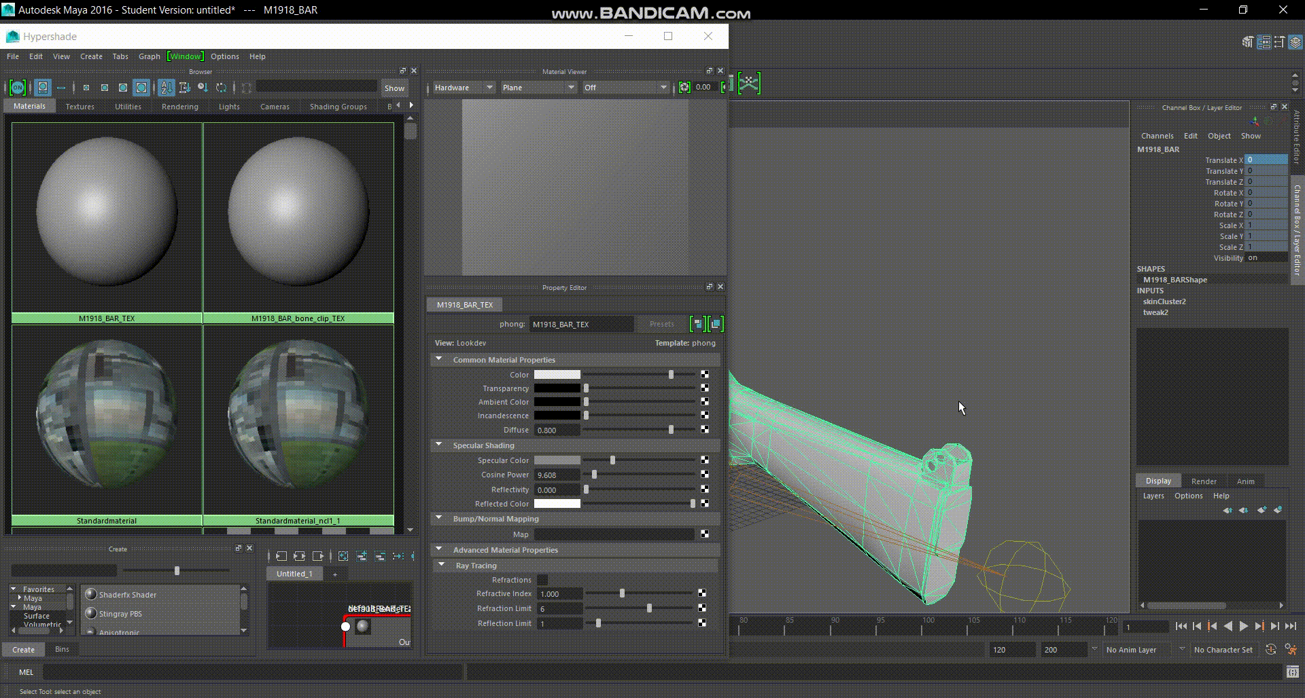The image size is (1305, 698).
Task: Switch to the Render layer tab
Action: point(1204,481)
